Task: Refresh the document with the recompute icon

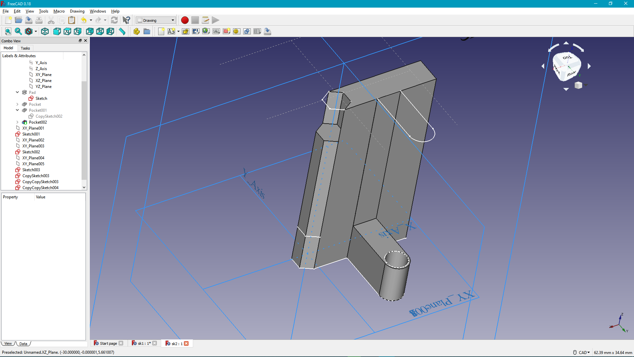Action: [114, 20]
